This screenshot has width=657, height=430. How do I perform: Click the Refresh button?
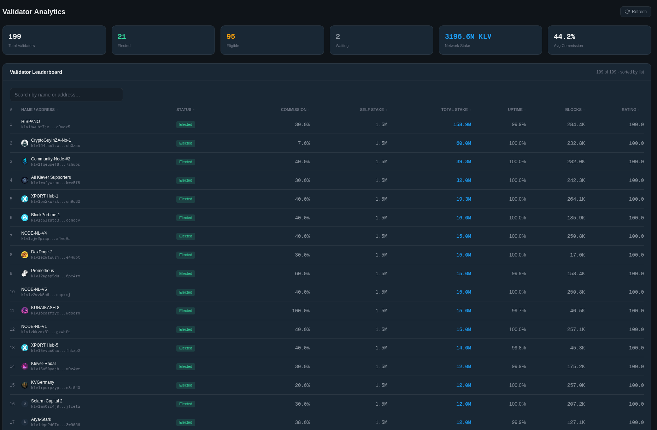click(635, 12)
